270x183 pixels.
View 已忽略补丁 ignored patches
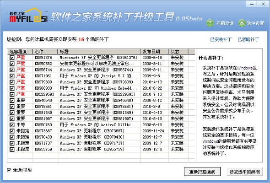[248, 39]
